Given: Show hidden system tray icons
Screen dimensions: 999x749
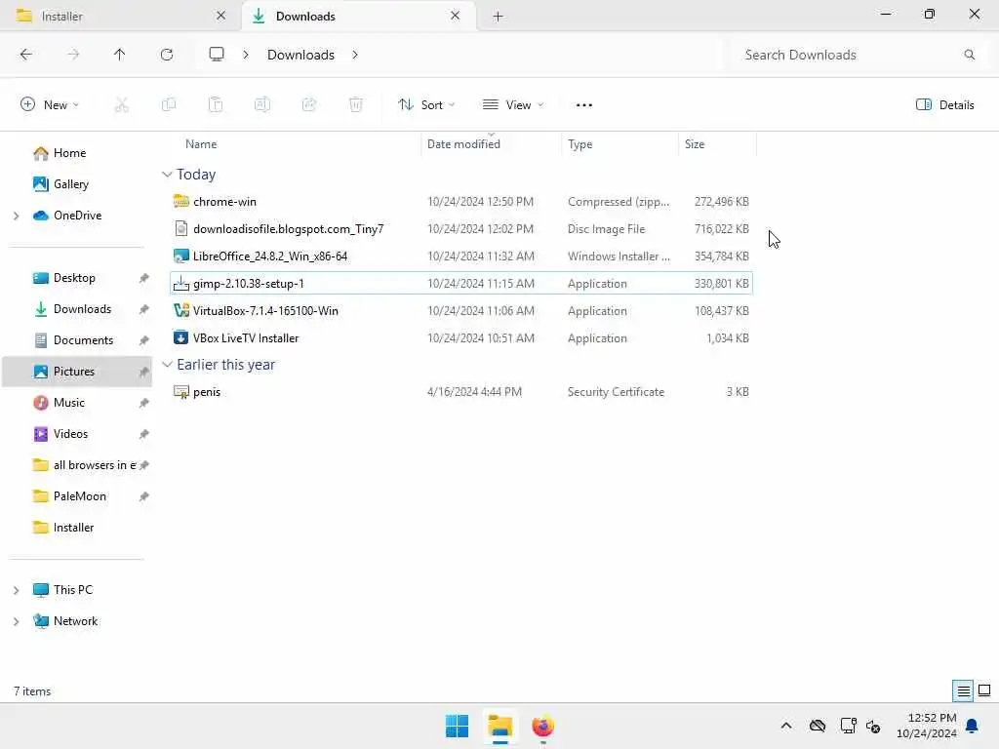Looking at the screenshot, I should tap(786, 726).
